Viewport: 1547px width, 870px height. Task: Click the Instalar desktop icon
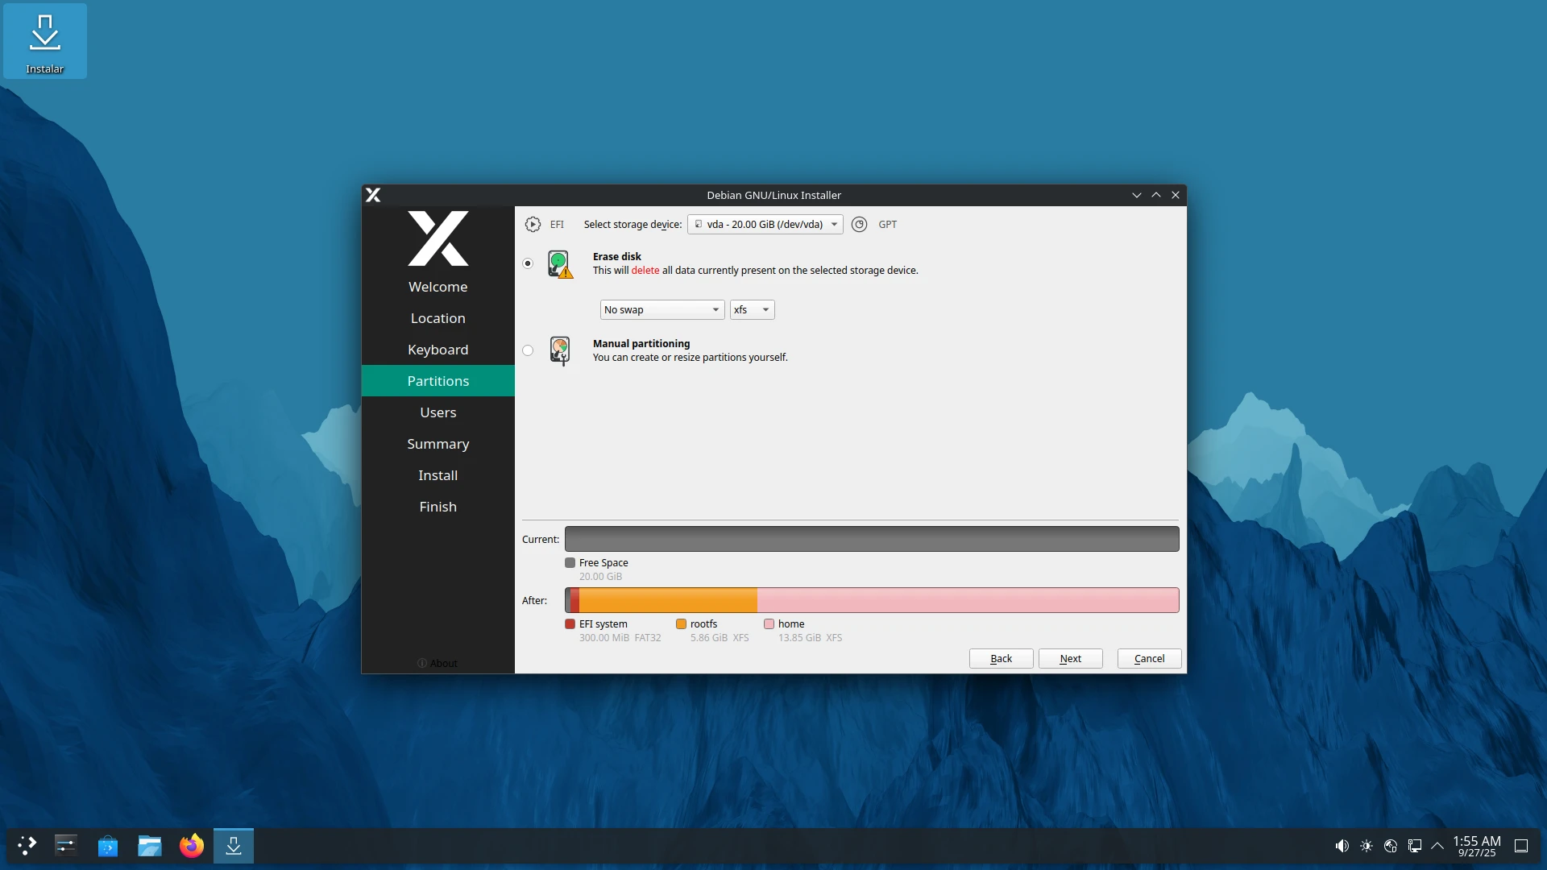click(x=45, y=42)
